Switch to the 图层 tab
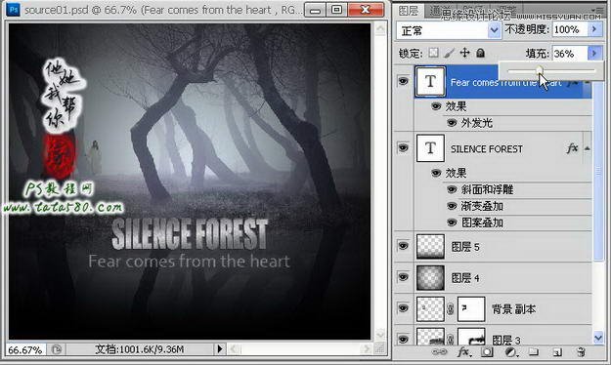 pos(409,11)
